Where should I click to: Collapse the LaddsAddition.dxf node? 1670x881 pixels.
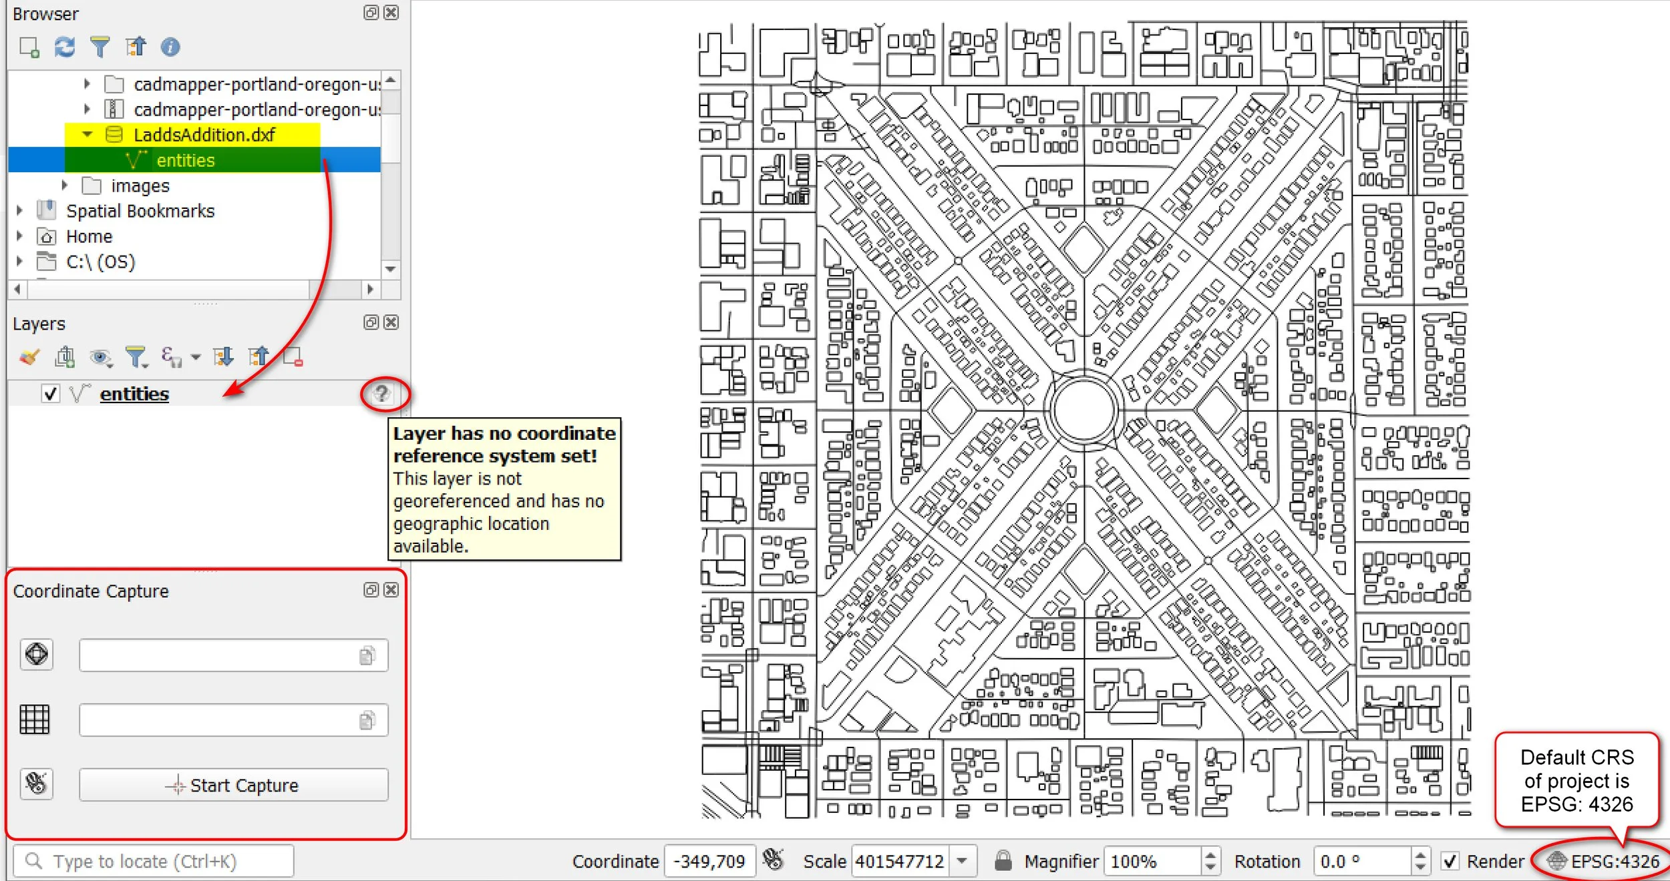coord(87,134)
